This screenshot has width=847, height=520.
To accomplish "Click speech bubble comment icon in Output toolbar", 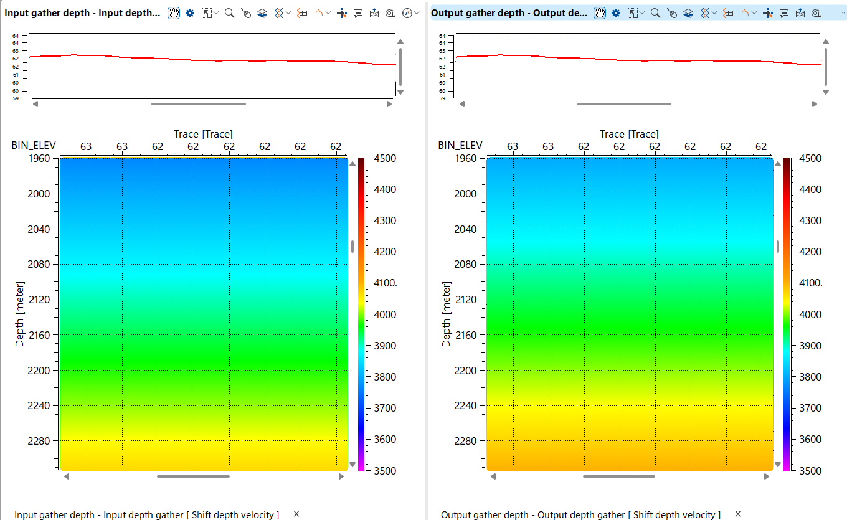I will tap(784, 13).
